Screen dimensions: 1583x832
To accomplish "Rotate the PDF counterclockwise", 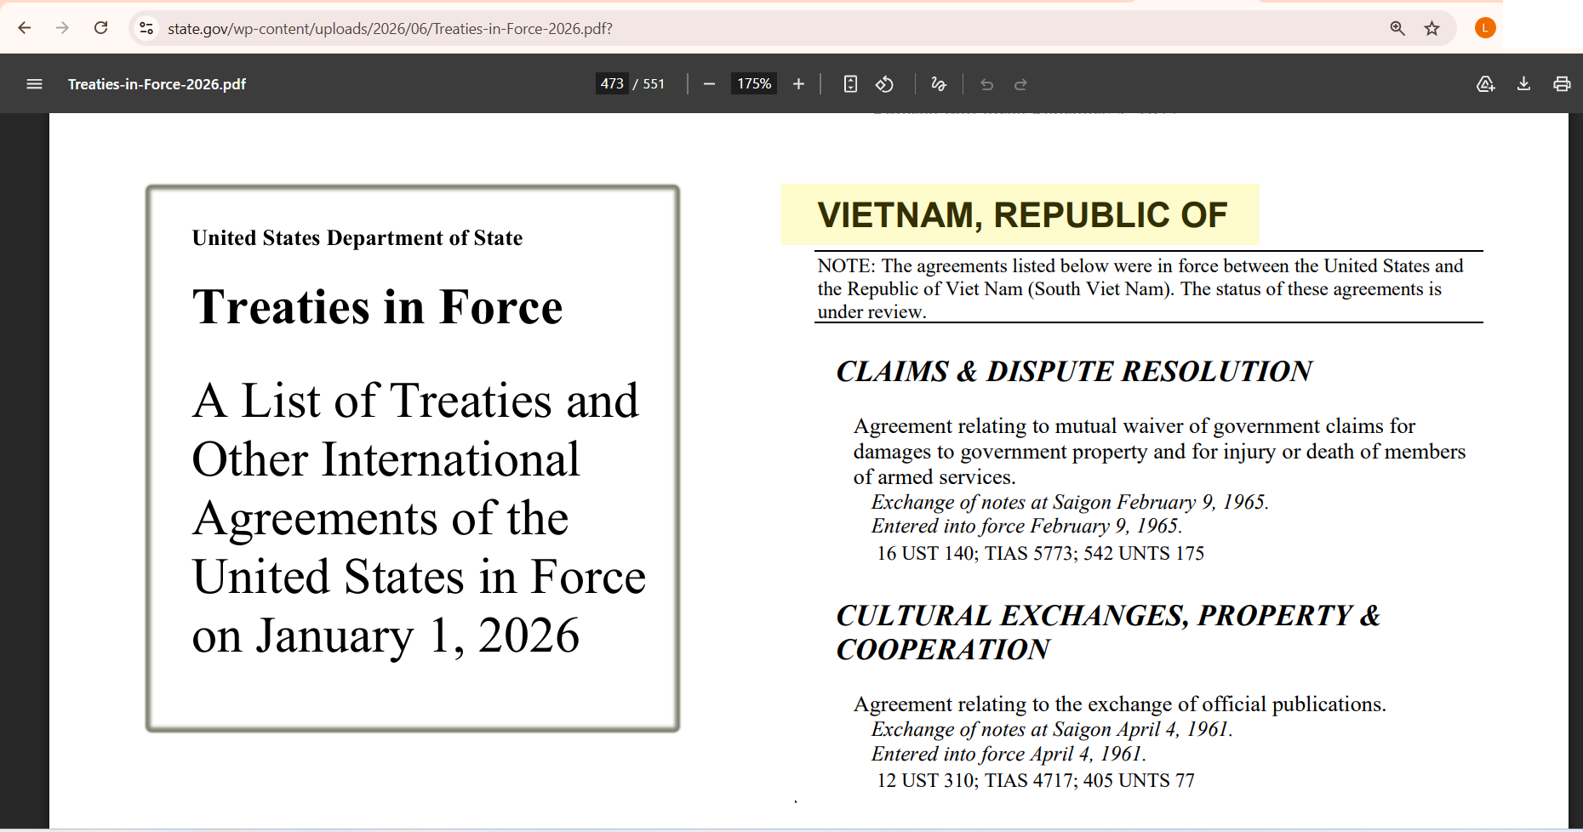I will 885,83.
